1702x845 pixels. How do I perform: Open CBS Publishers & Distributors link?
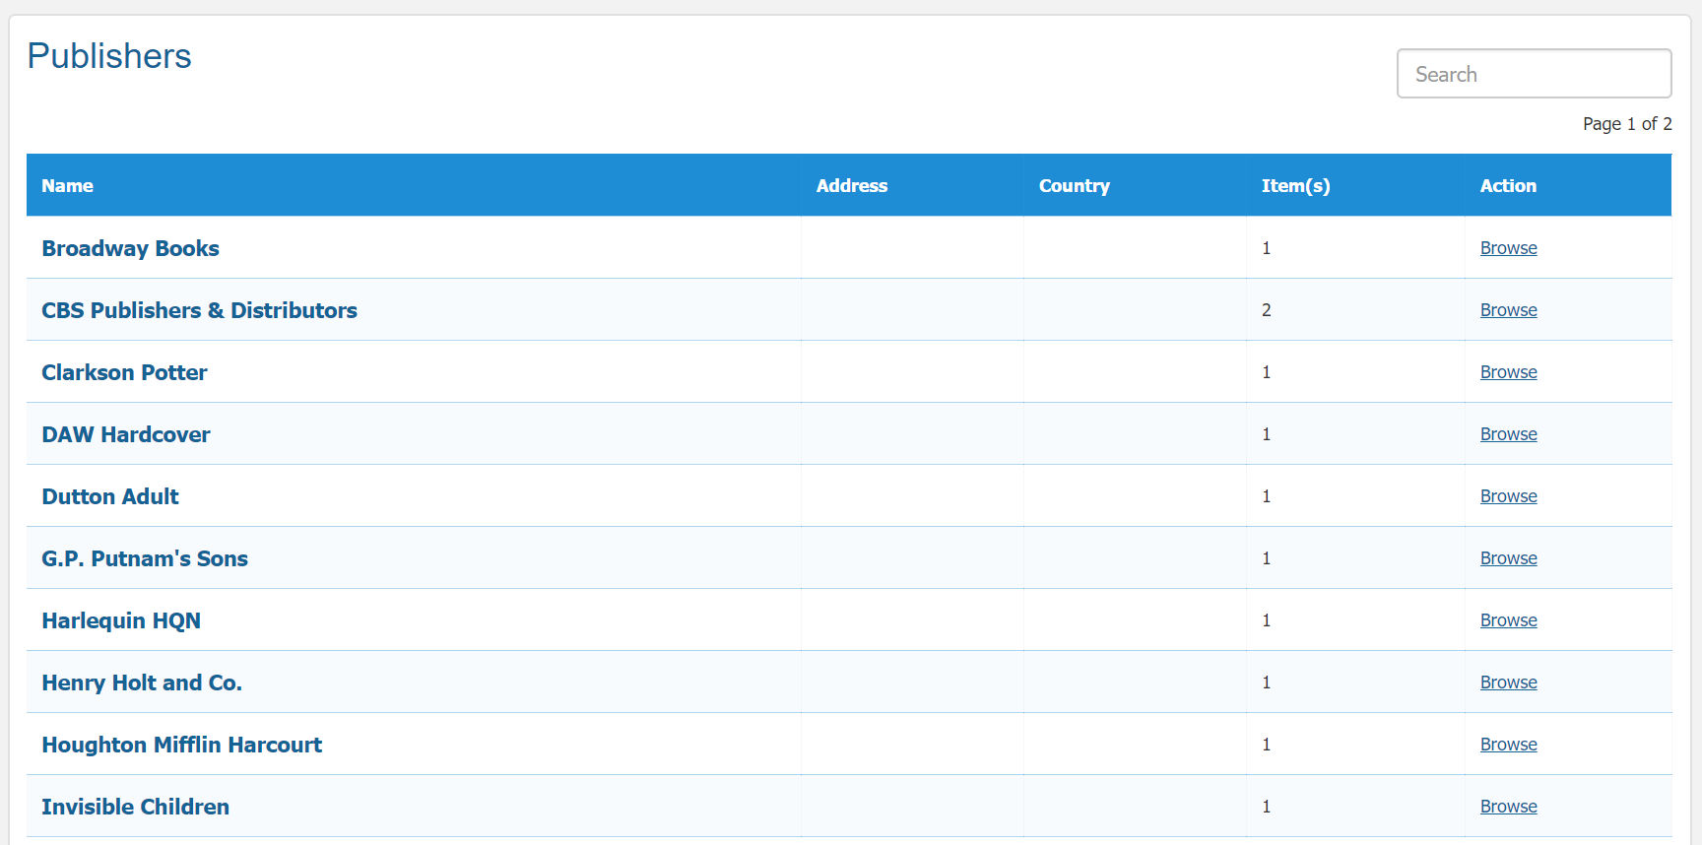coord(199,310)
